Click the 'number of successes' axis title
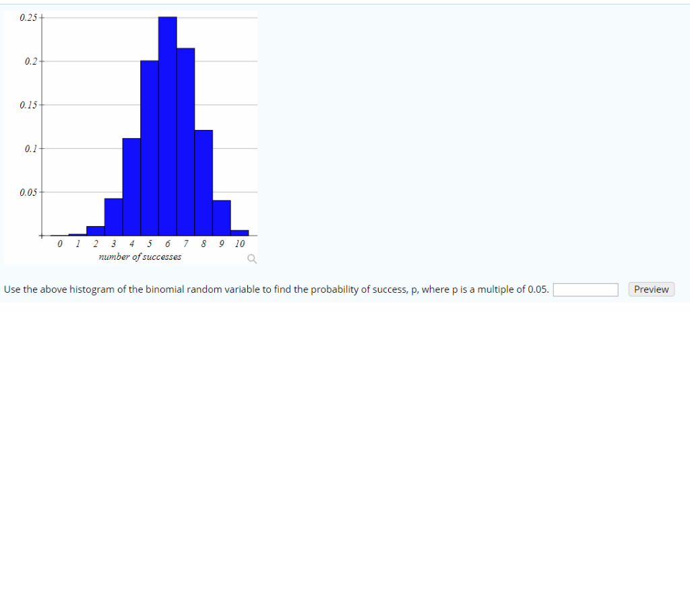The image size is (690, 593). pyautogui.click(x=139, y=256)
